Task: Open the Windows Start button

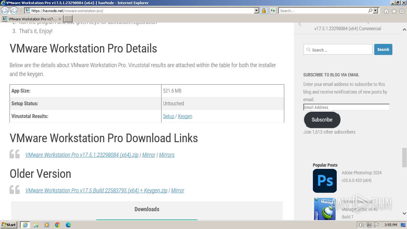Action: 9,225
